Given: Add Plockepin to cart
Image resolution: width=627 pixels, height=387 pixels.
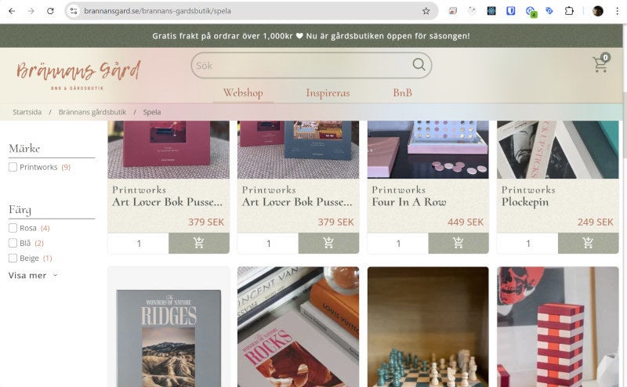Looking at the screenshot, I should click(x=588, y=243).
